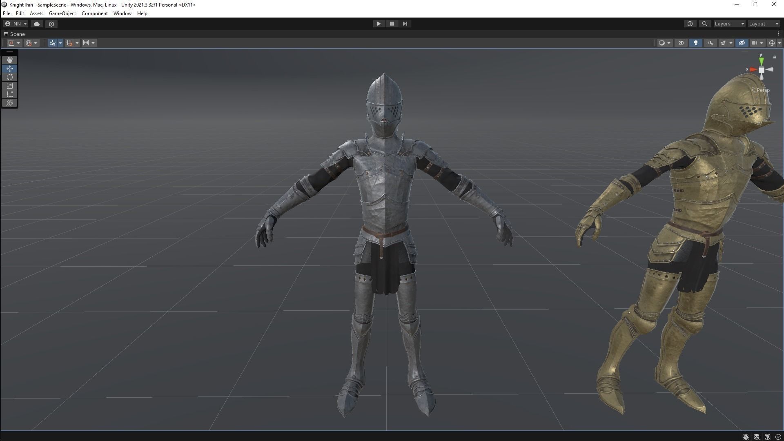
Task: Open the Window menu
Action: pos(122,13)
